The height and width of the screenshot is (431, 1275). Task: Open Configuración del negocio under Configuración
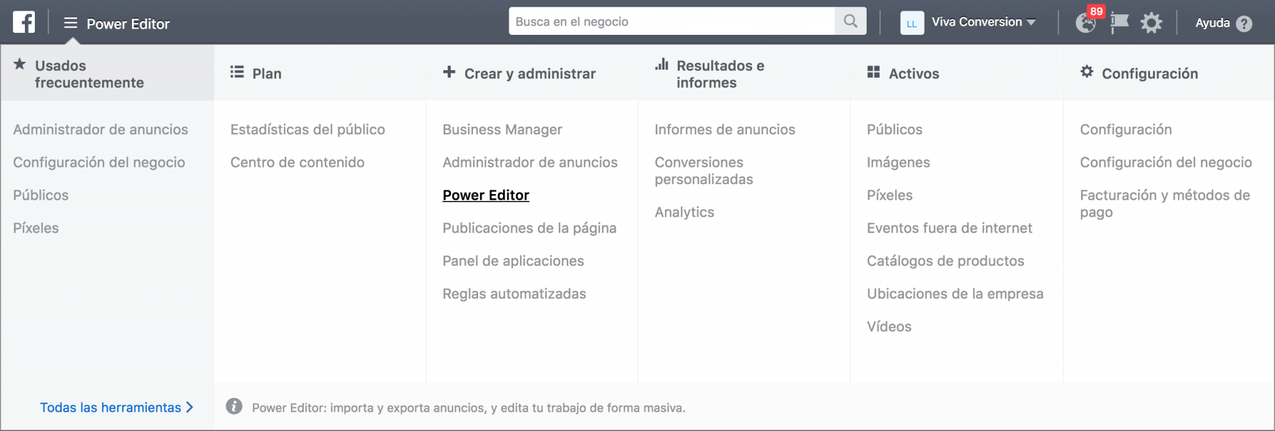tap(1165, 162)
